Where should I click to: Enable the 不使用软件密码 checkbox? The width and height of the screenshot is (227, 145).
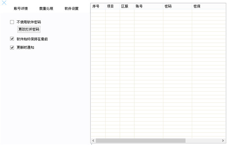click(x=12, y=22)
